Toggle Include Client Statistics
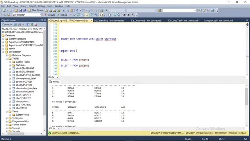The height and width of the screenshot is (141, 250). tap(96, 15)
